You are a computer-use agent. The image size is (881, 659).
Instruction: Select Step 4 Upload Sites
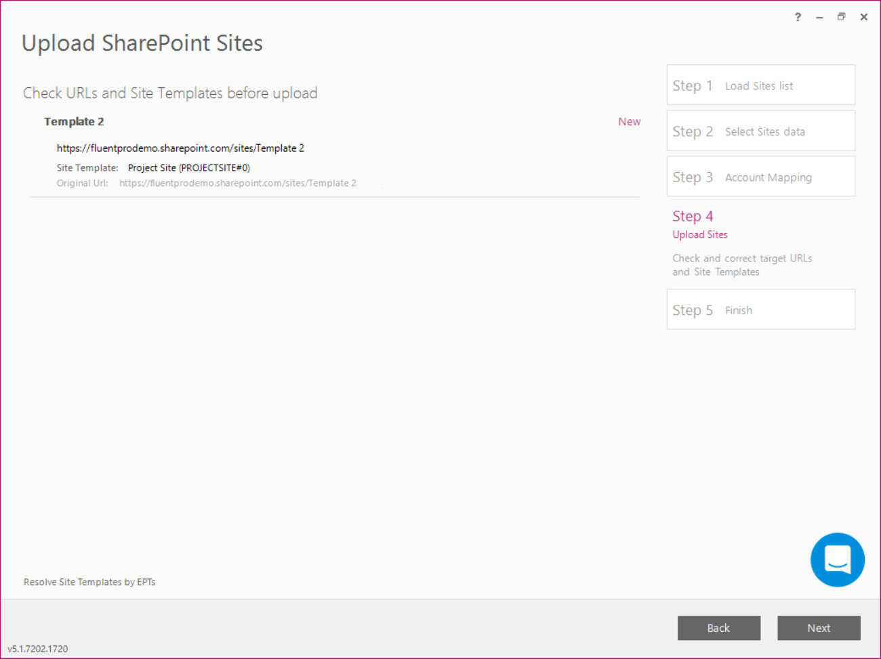(x=699, y=224)
